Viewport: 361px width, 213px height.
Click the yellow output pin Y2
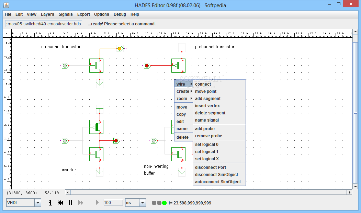pos(120,48)
